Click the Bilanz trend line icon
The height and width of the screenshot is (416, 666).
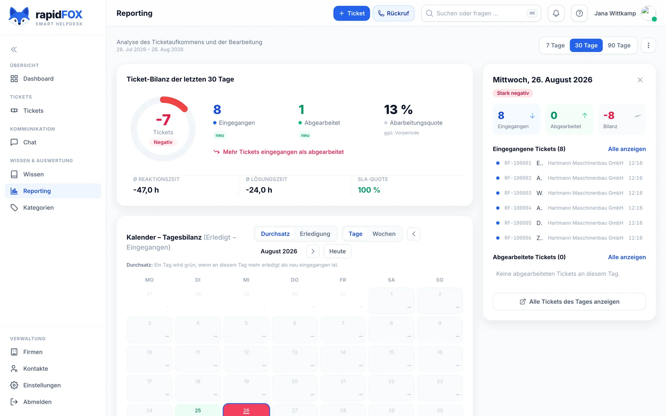pyautogui.click(x=638, y=116)
